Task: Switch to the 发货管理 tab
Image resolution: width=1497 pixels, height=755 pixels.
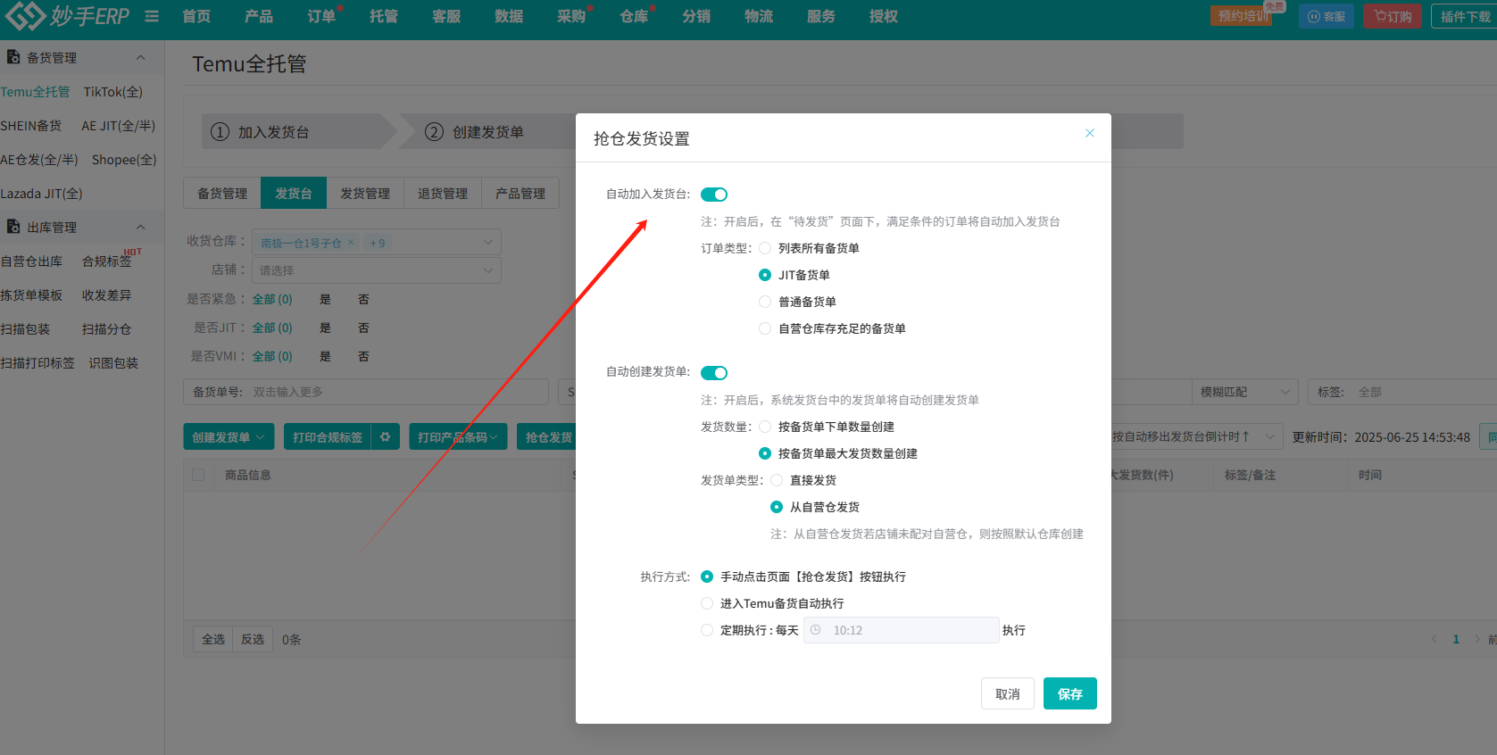Action: (x=365, y=193)
